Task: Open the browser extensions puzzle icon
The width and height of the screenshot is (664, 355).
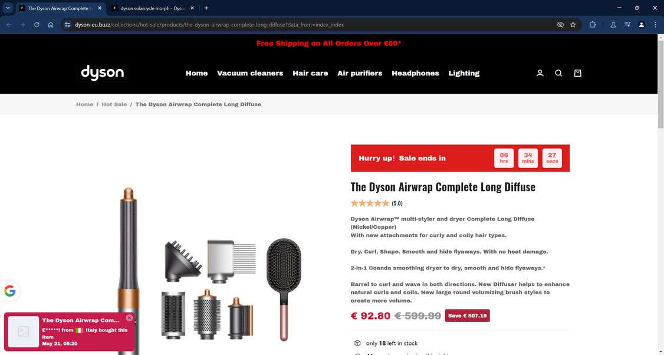Action: tap(593, 25)
